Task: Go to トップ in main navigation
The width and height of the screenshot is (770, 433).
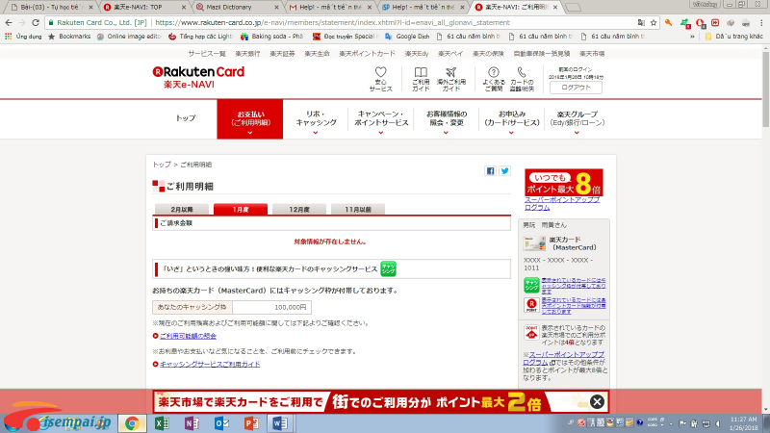Action: click(x=186, y=118)
